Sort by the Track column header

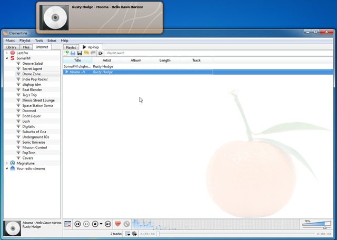coord(196,61)
